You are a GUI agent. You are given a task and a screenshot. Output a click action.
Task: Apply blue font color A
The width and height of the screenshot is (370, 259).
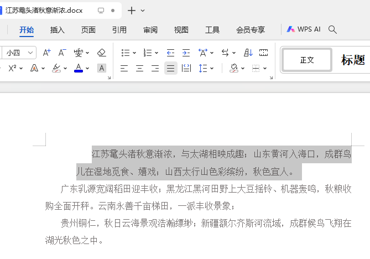point(79,68)
